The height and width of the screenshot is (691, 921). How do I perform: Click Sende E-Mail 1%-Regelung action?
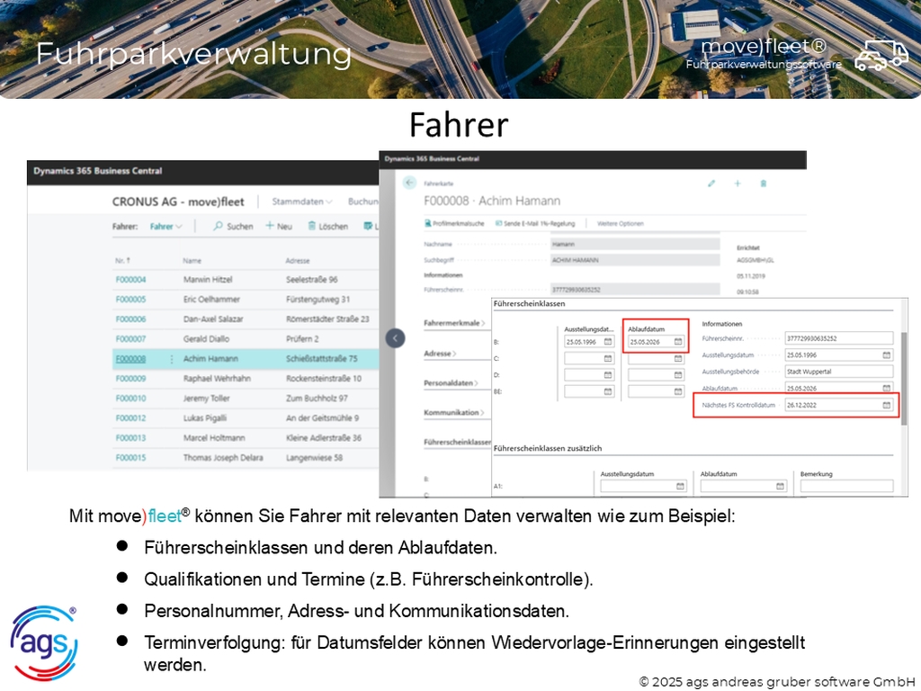(535, 223)
